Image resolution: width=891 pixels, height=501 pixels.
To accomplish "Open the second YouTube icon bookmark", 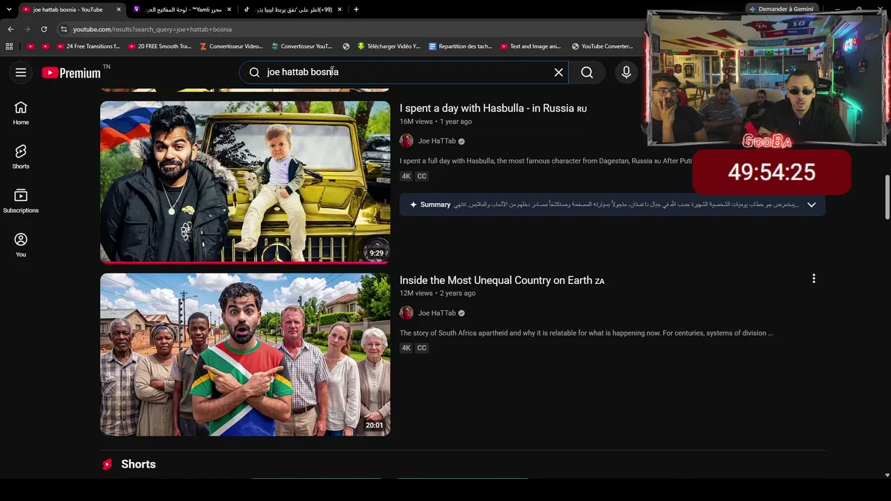I will click(x=46, y=47).
